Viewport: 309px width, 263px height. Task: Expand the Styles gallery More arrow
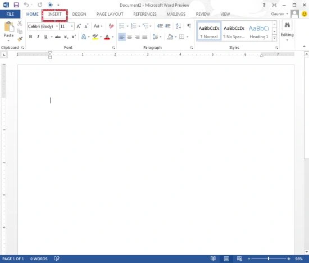[x=275, y=38]
